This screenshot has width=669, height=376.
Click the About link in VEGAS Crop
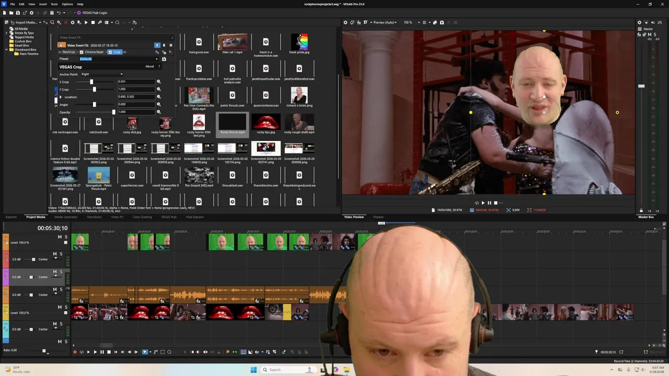click(149, 66)
